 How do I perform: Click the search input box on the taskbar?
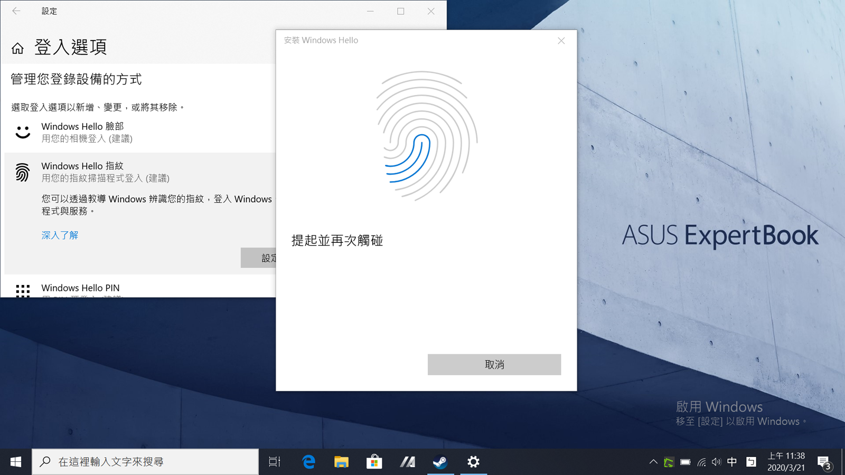click(148, 461)
